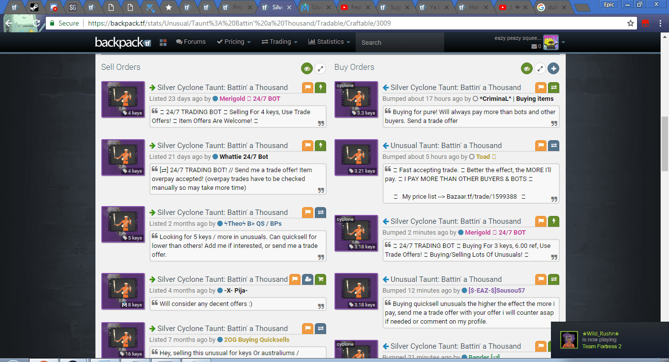Open trade offer icon on Toad's buy order
669x362 pixels.
pos(553,146)
